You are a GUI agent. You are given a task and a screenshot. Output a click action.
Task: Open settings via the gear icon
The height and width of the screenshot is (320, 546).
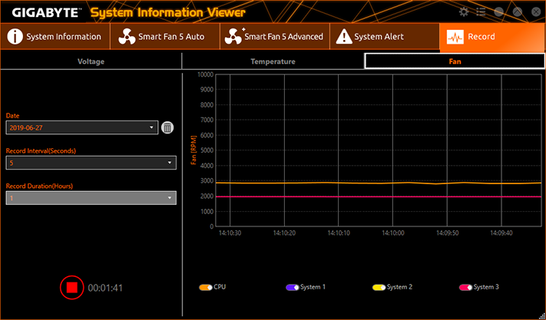click(463, 12)
